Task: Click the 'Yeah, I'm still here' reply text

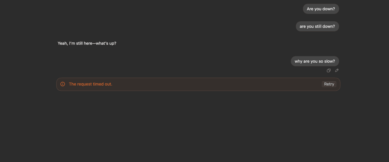Action: 87,43
